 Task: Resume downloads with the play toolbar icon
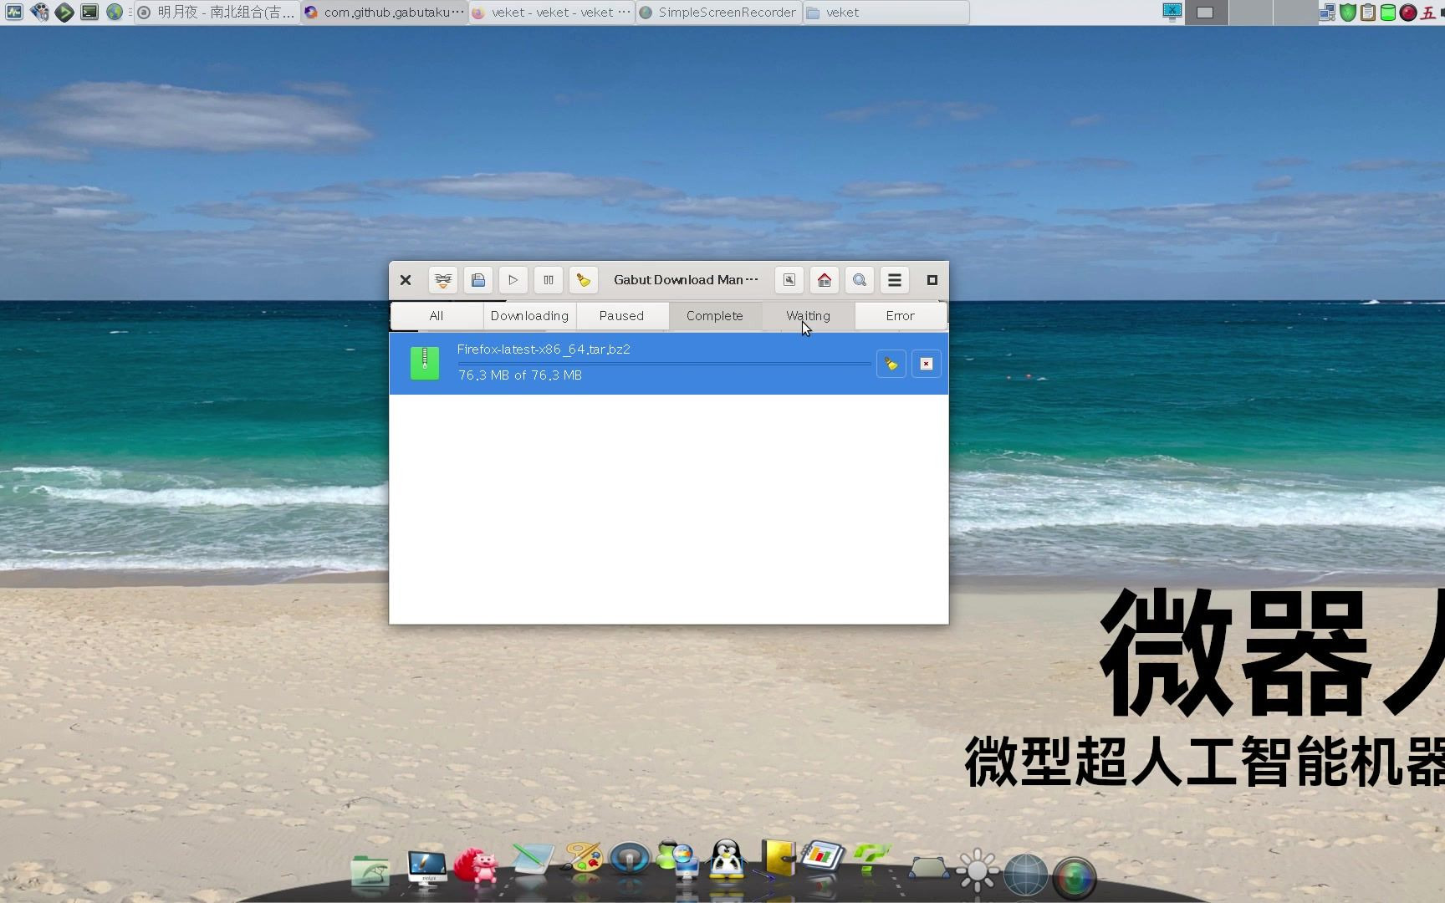513,280
